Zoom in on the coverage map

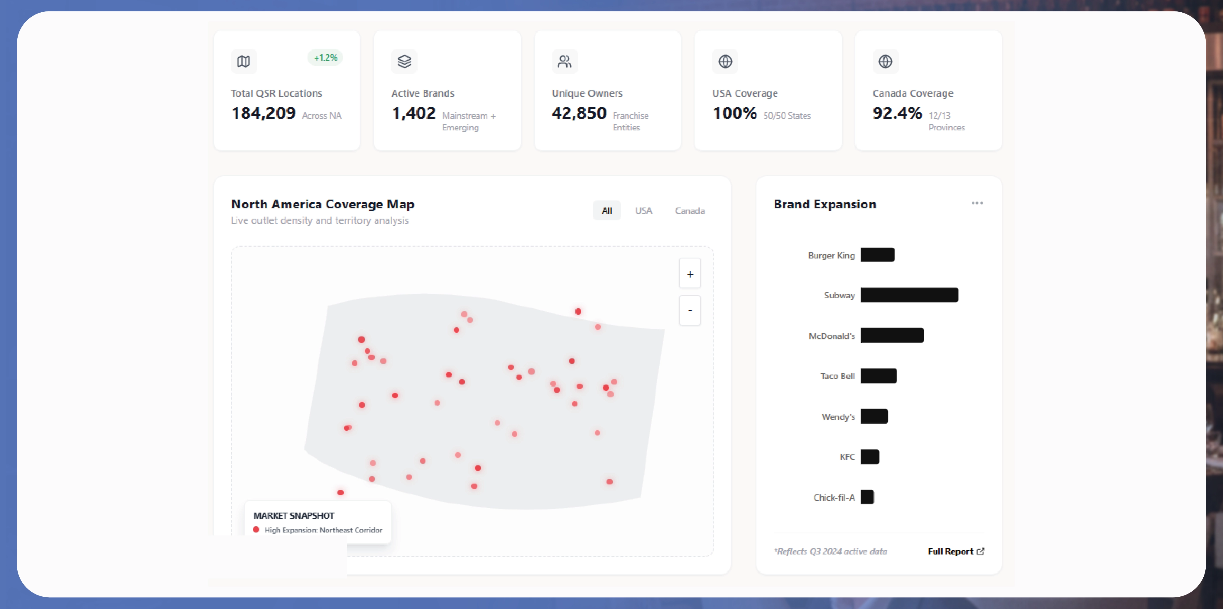click(690, 273)
